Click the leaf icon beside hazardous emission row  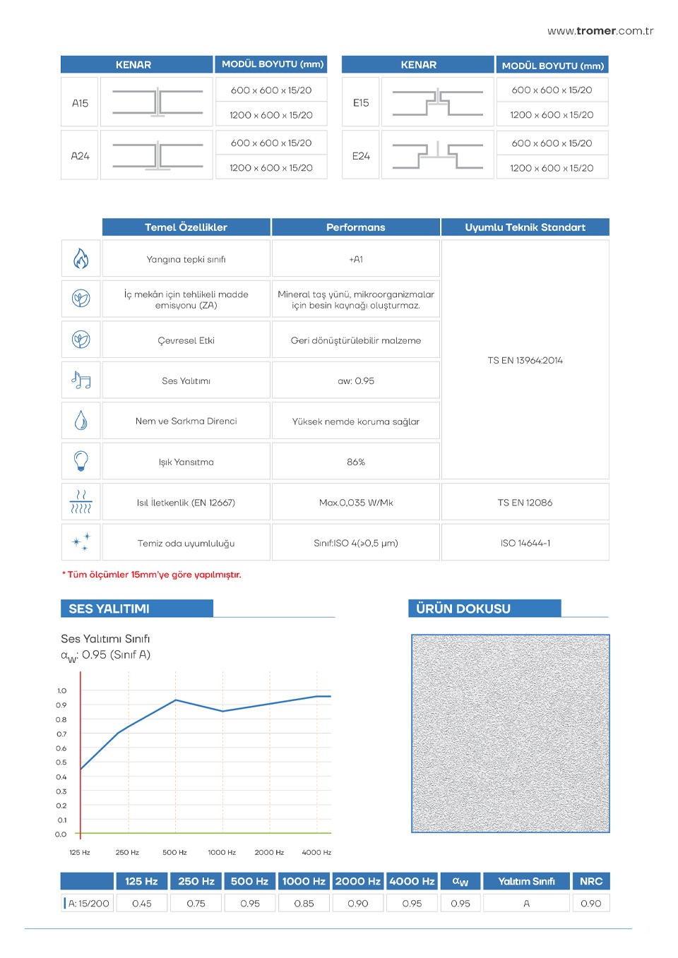click(x=81, y=299)
